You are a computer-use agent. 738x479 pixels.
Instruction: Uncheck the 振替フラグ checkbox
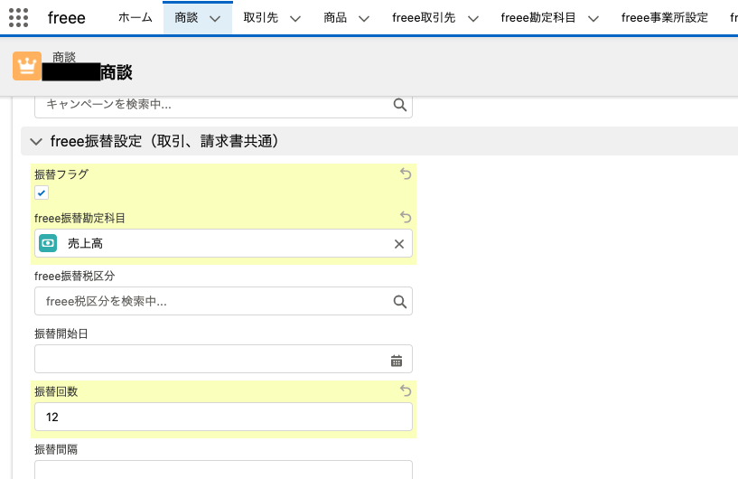coord(42,193)
